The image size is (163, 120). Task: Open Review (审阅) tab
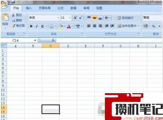click(x=86, y=8)
